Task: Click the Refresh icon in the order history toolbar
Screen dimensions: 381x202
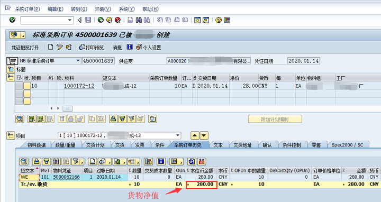Action: coord(192,161)
